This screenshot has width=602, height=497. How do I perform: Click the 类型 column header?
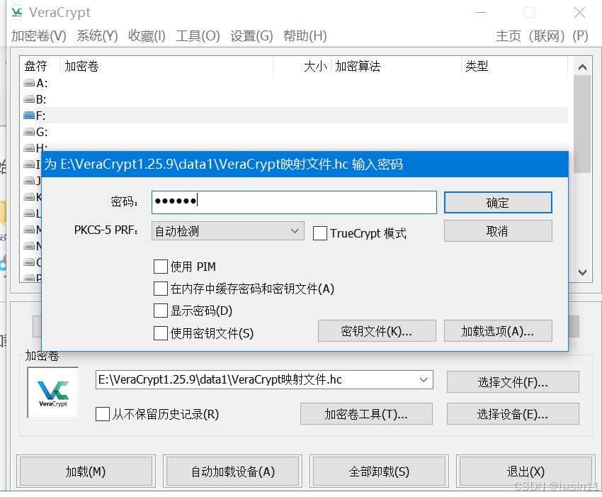click(514, 66)
